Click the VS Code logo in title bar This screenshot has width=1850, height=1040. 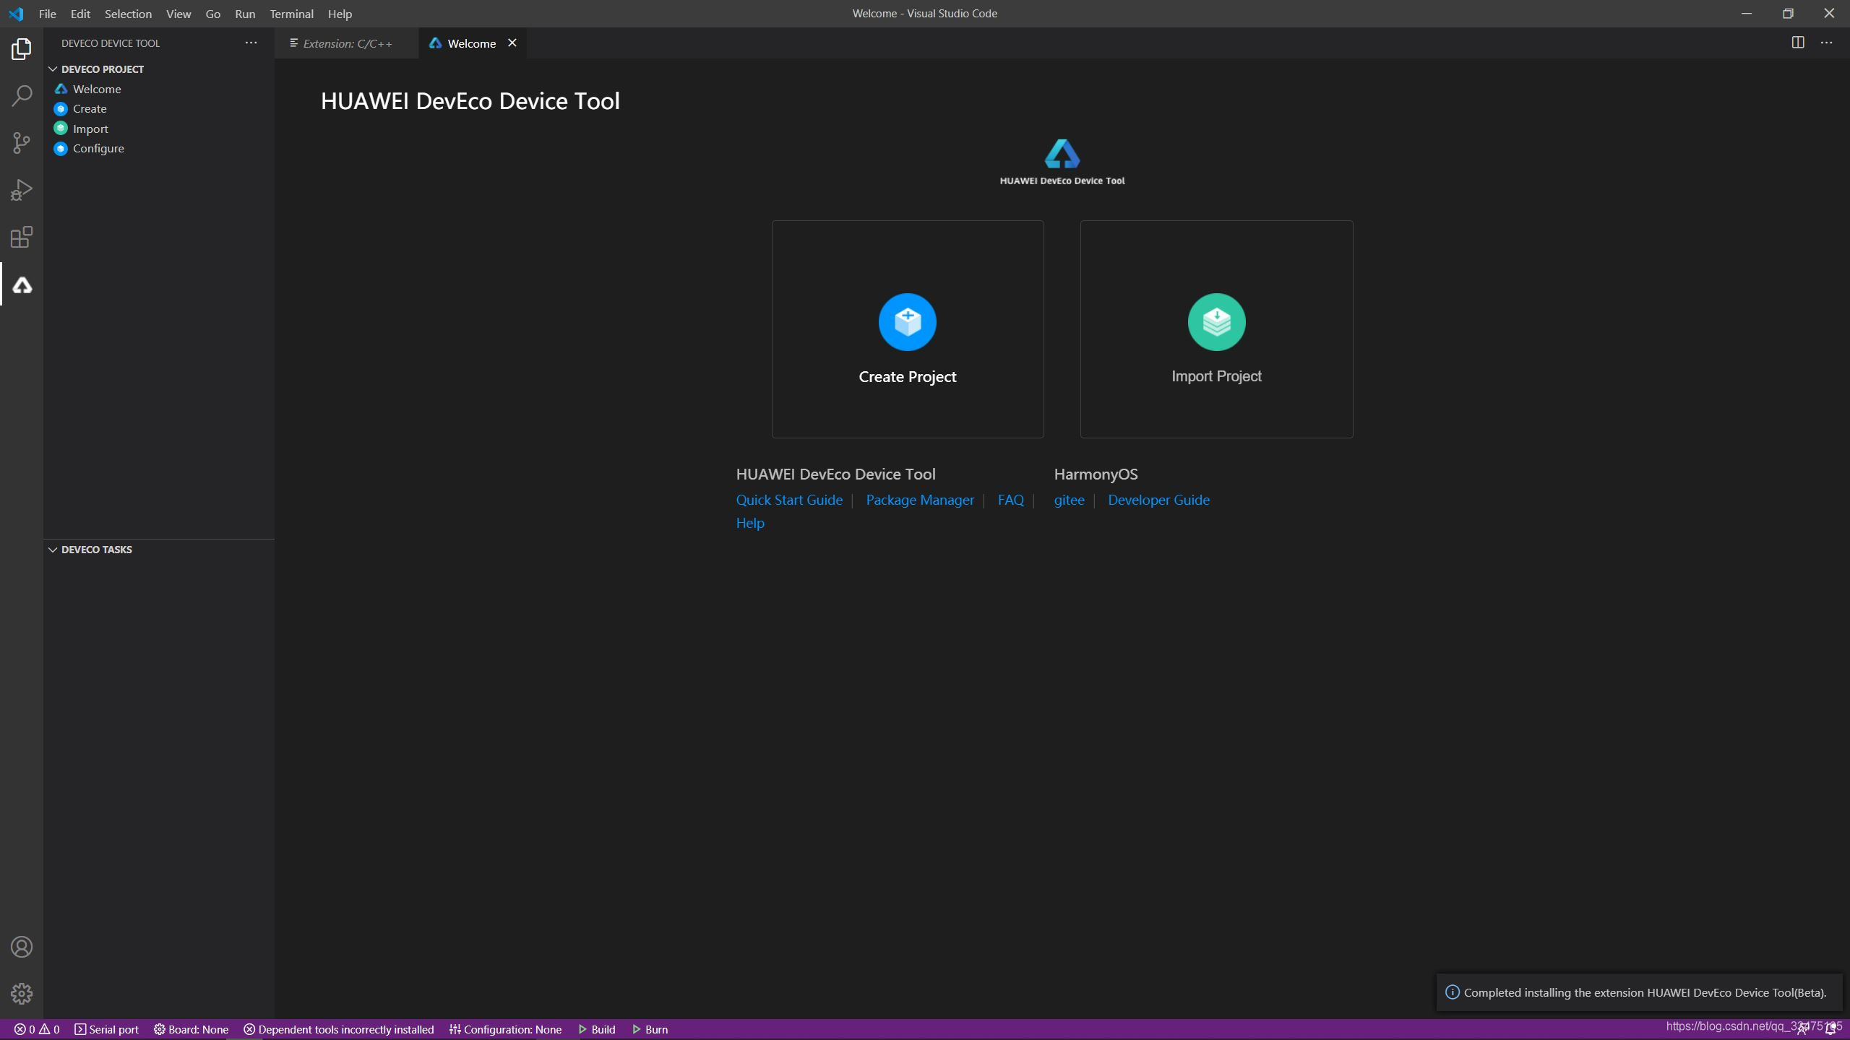coord(16,14)
